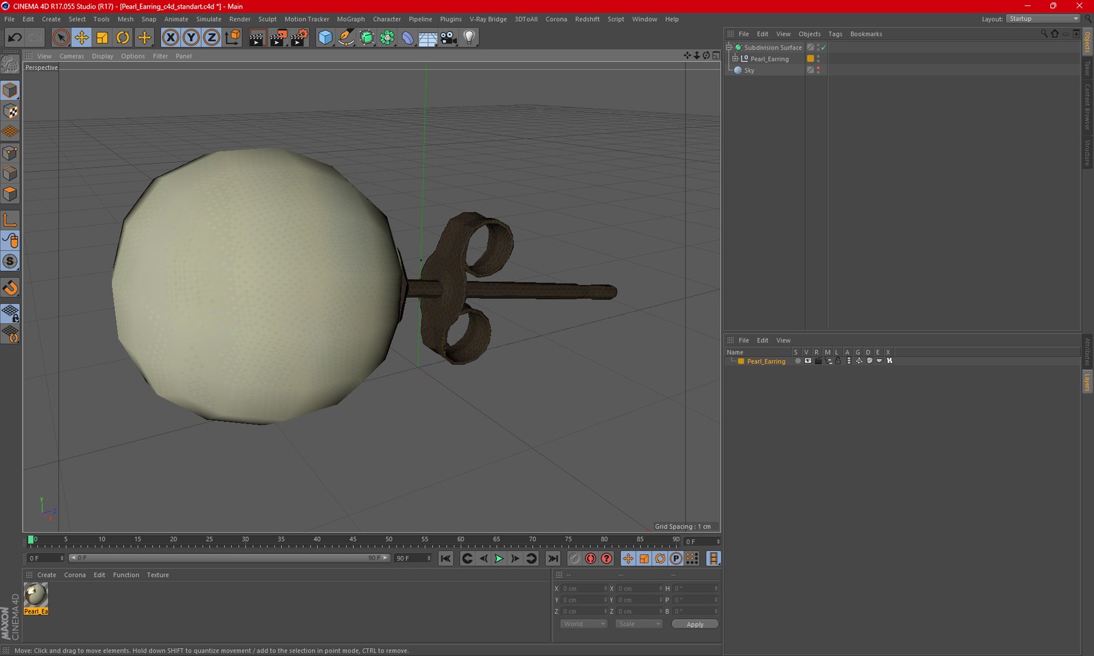Click the Apply button in coordinates panel
Screen dimensions: 1094x656
[x=695, y=624]
